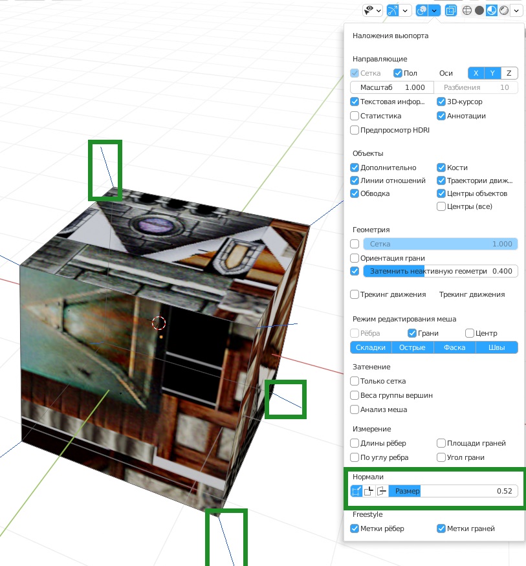Open the shading options dropdown arrow
This screenshot has height=566, width=526.
pyautogui.click(x=516, y=10)
